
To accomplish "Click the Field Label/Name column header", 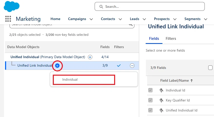I will 174,80.
